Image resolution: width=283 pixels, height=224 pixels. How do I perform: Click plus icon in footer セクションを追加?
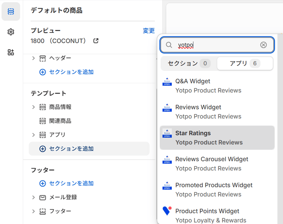[42, 183]
